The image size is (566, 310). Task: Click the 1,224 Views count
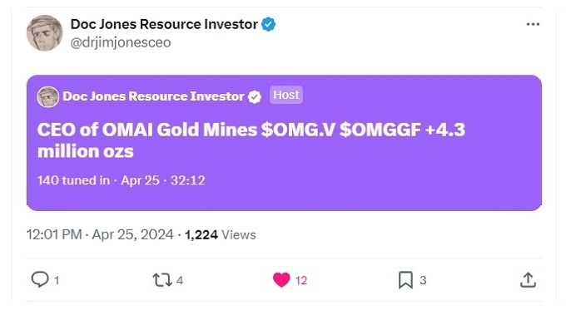221,234
